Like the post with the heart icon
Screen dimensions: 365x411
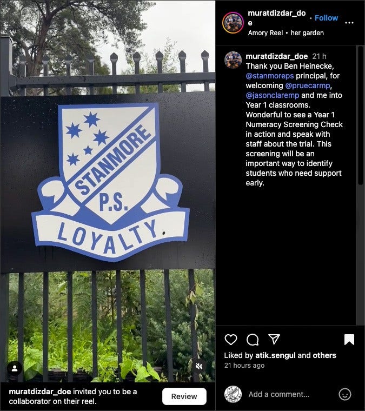click(x=231, y=340)
